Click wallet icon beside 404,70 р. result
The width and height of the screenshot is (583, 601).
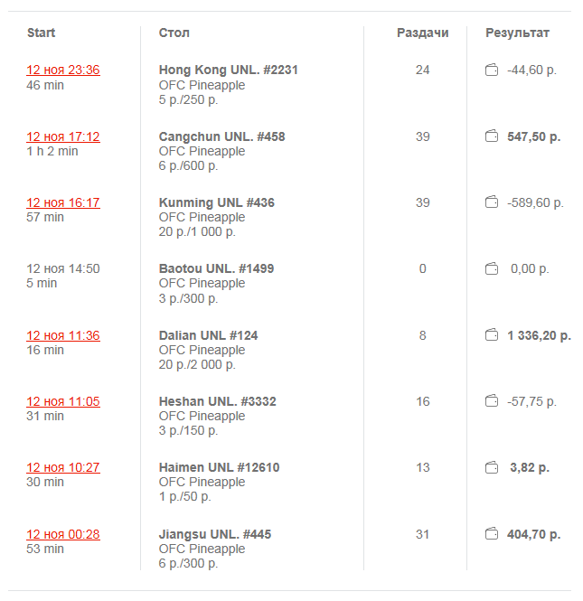[x=492, y=534]
